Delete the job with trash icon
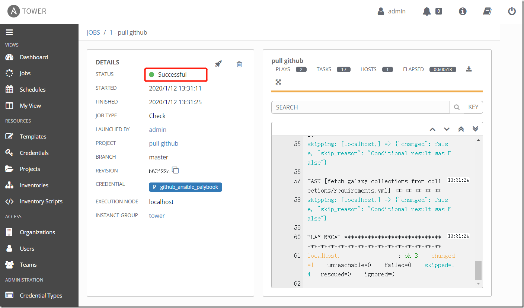Screen dimensions: 524x308 (239, 64)
